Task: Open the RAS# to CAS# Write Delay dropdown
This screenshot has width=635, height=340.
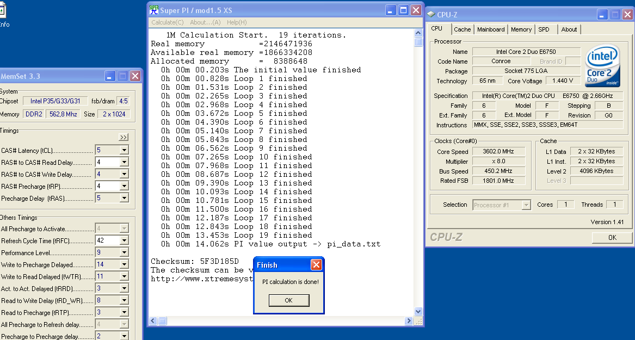Action: click(x=124, y=174)
